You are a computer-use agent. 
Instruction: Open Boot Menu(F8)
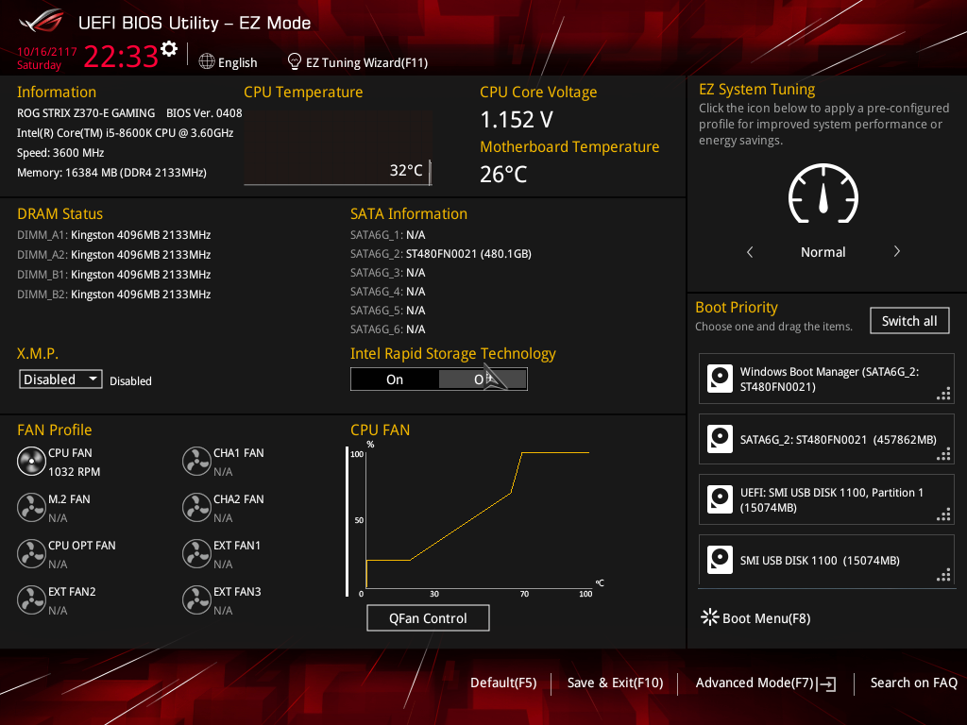[755, 617]
